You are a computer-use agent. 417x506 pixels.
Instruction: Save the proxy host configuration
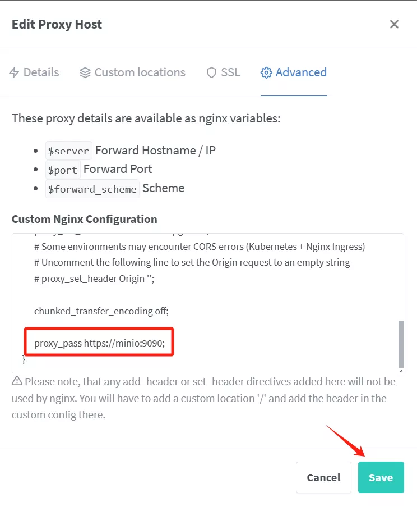click(x=381, y=477)
